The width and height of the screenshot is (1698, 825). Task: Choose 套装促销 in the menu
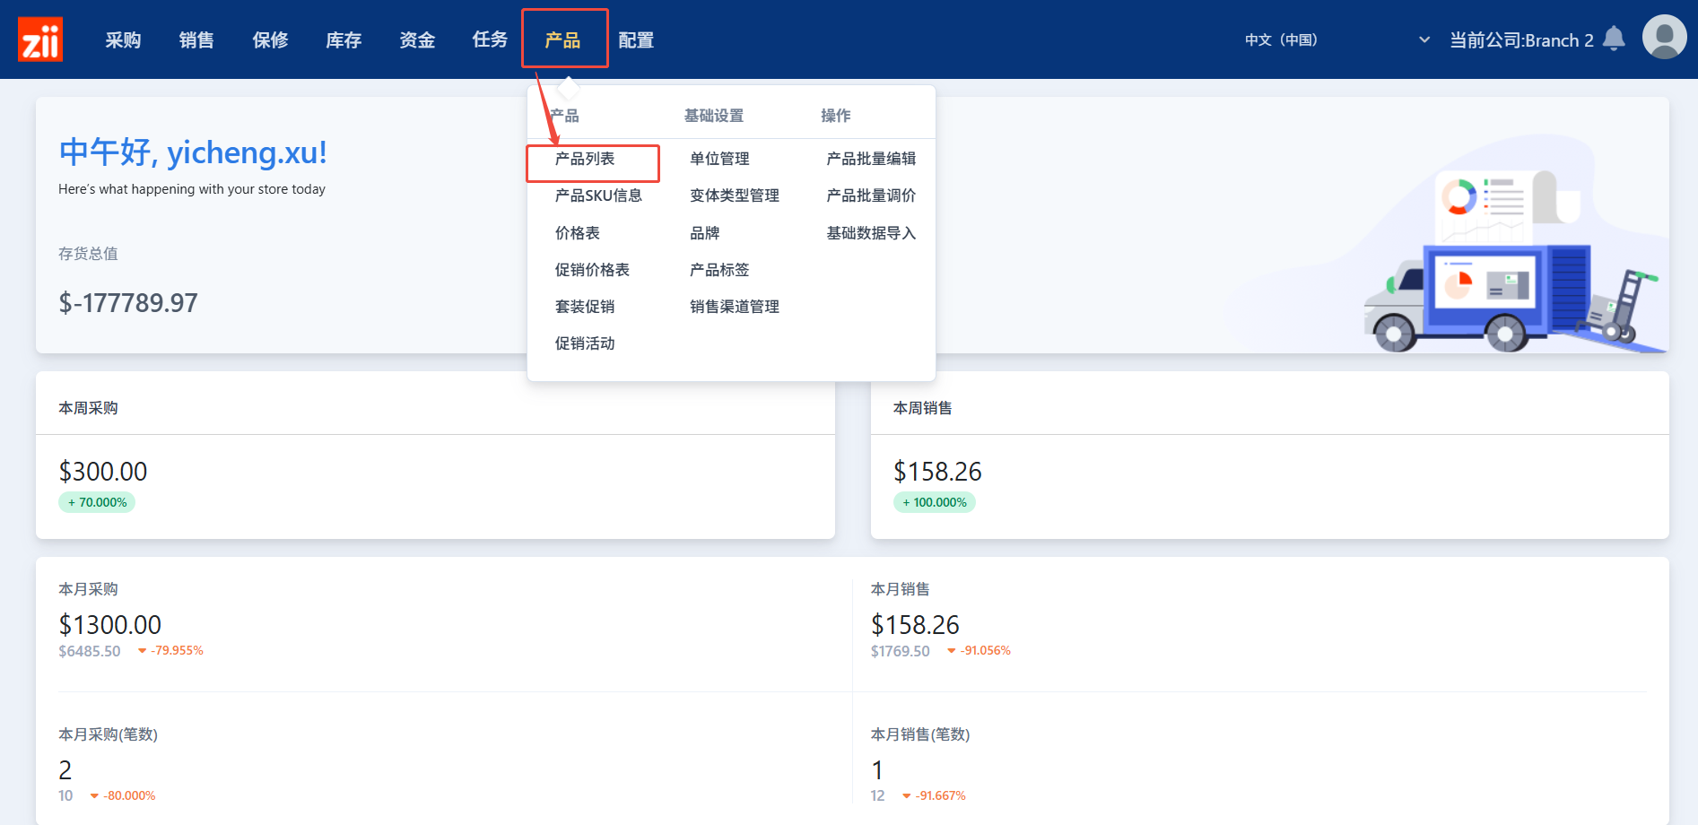(585, 307)
